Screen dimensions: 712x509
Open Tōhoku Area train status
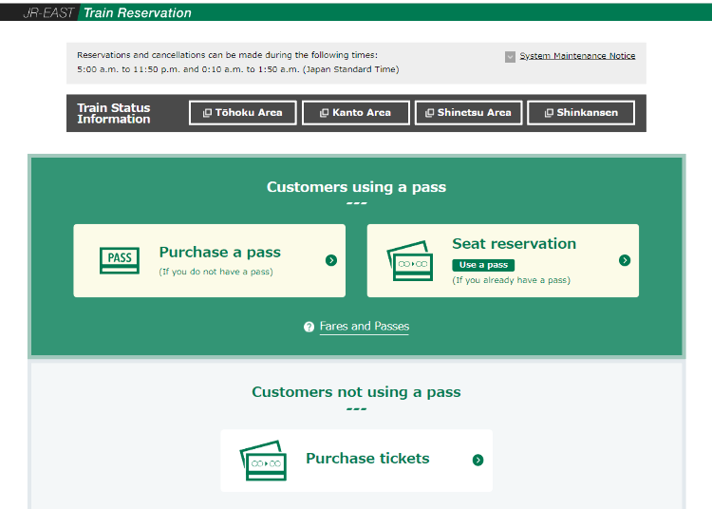coord(243,113)
